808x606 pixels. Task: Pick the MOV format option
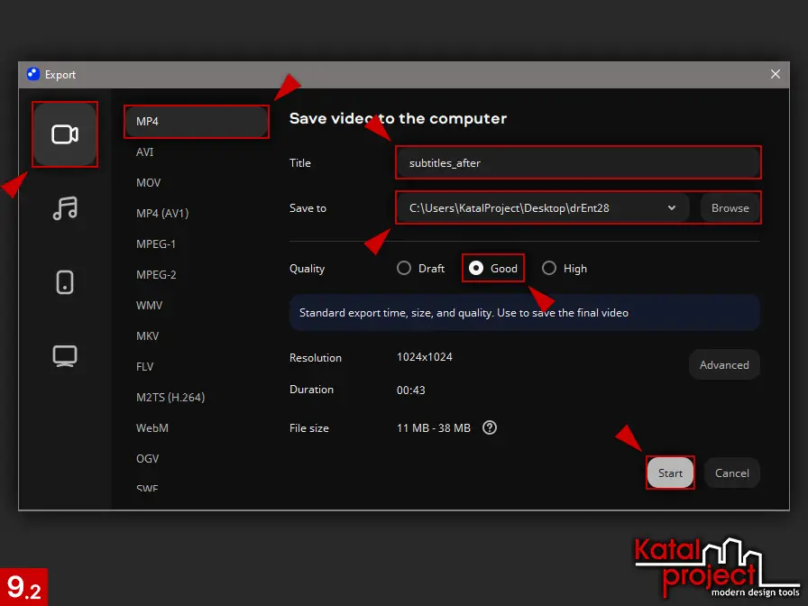(149, 183)
